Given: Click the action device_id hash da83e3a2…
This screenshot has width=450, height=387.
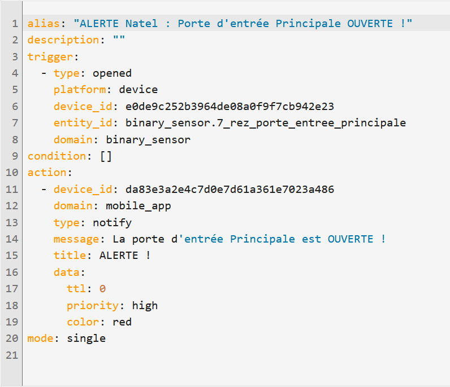Looking at the screenshot, I should [x=230, y=190].
